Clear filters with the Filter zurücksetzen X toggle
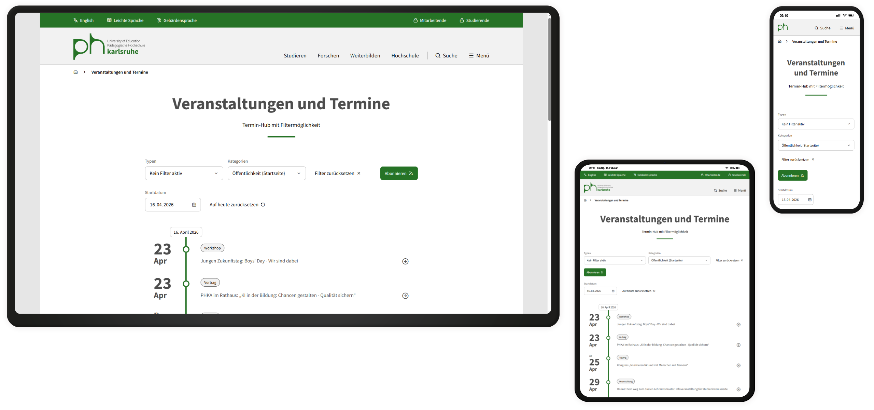The width and height of the screenshot is (874, 410). click(359, 173)
